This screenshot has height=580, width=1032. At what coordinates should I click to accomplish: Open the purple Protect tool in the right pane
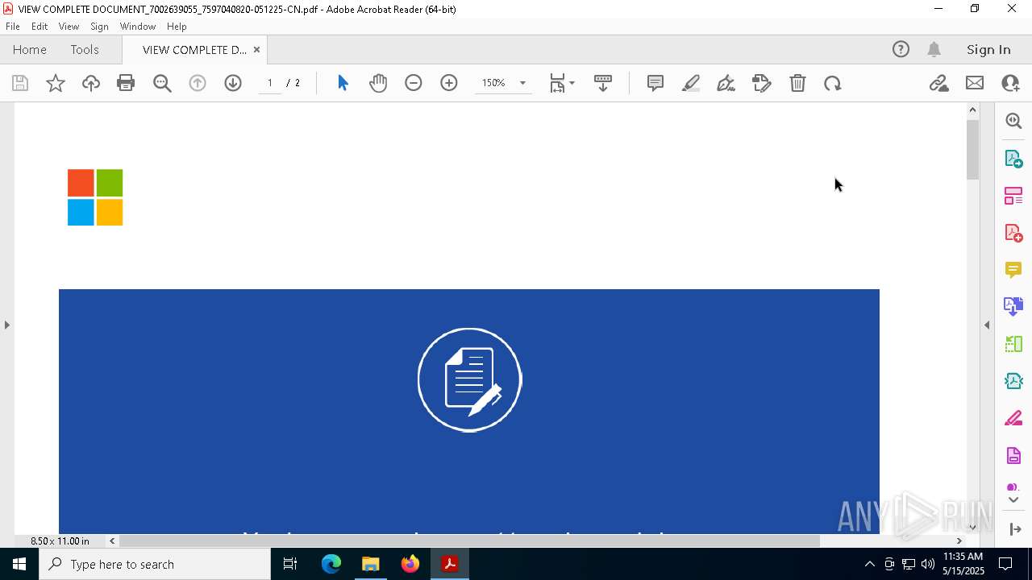[1013, 456]
